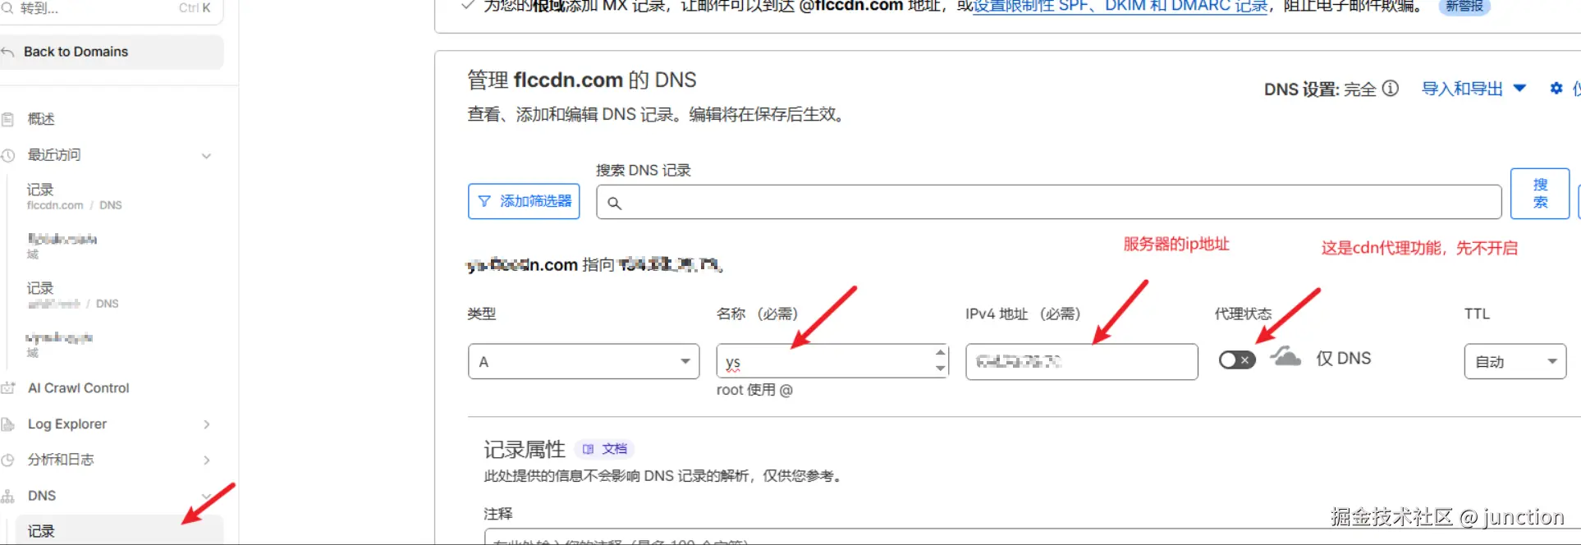Click the magnifier icon in DNS search
Viewport: 1581px width, 545px height.
pos(614,203)
